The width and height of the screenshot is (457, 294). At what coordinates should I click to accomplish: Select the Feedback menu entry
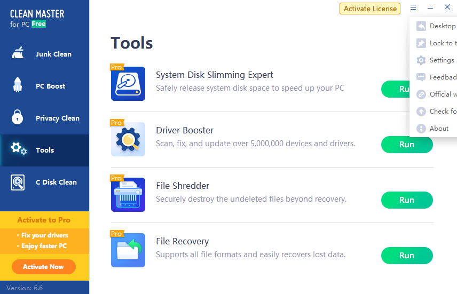[x=434, y=77]
